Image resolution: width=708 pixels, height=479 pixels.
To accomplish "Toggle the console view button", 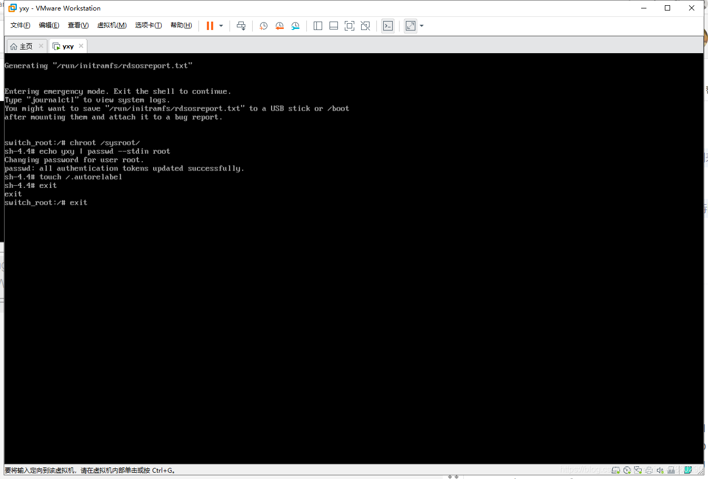I will [388, 26].
